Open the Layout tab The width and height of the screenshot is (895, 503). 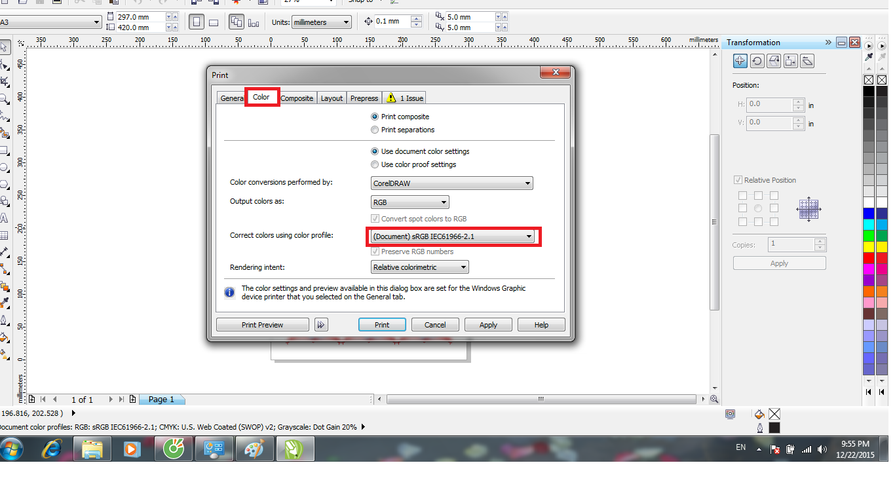[332, 98]
